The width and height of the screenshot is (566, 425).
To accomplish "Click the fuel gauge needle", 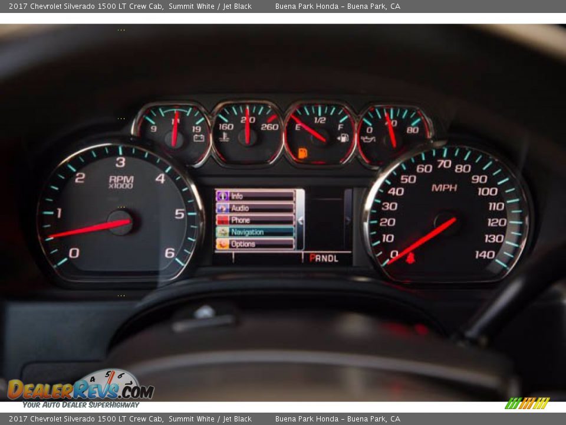I will 308,128.
